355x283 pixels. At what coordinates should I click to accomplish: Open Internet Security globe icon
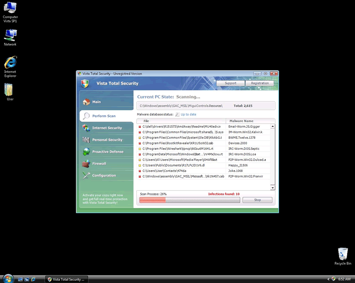pos(86,128)
